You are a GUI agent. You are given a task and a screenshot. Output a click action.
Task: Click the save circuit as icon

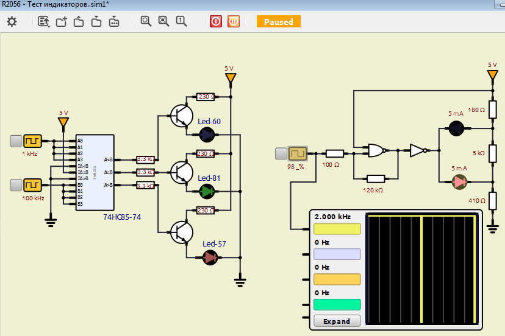coord(114,21)
